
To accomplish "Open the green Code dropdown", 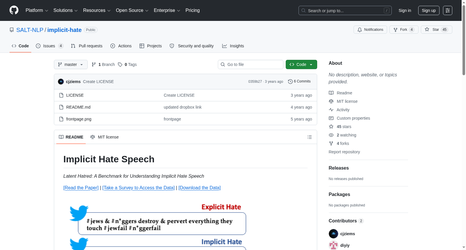I will coord(301,64).
